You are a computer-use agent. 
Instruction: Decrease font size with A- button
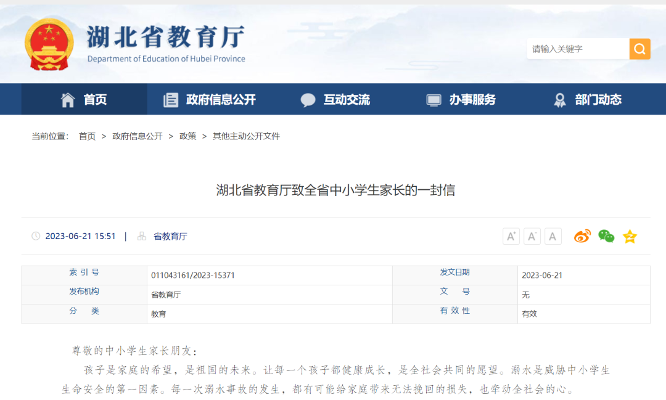[532, 236]
